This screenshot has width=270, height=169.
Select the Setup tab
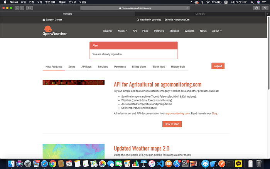tap(72, 67)
